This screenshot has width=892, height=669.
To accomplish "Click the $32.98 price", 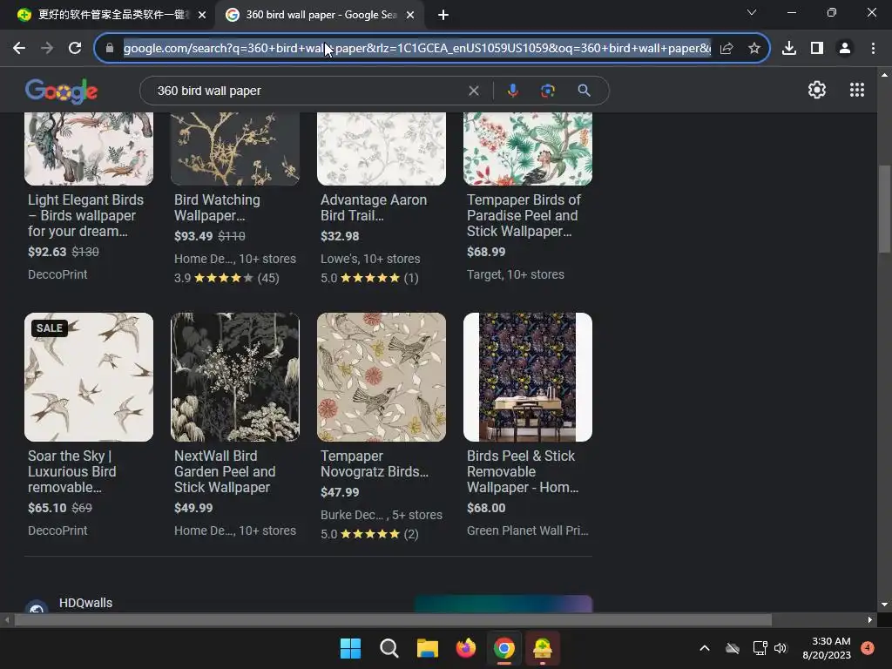I will pos(340,236).
